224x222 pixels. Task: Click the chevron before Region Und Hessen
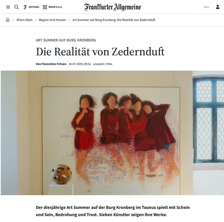[36, 20]
